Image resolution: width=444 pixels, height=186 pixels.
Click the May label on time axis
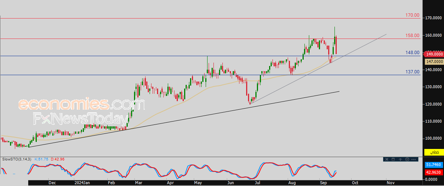198,183
